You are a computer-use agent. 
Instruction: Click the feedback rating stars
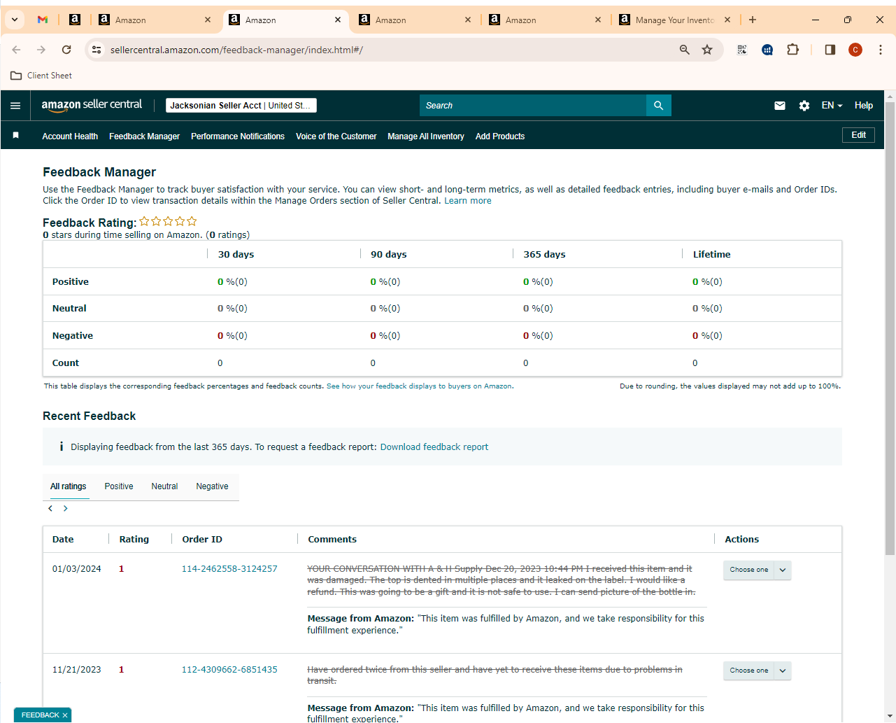tap(168, 222)
